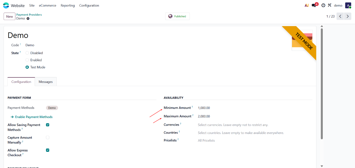Image resolution: width=355 pixels, height=168 pixels.
Task: Click the gear actions icon beside Demo
Action: click(28, 19)
